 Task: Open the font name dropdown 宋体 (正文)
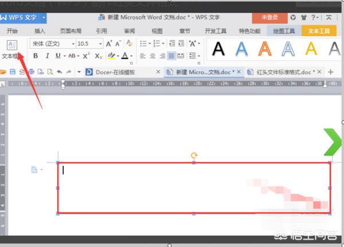(x=53, y=44)
